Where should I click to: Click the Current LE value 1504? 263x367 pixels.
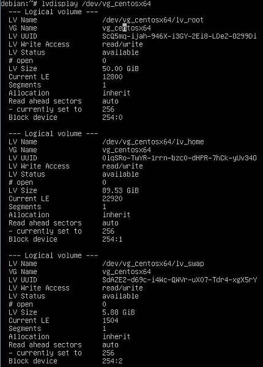click(110, 321)
